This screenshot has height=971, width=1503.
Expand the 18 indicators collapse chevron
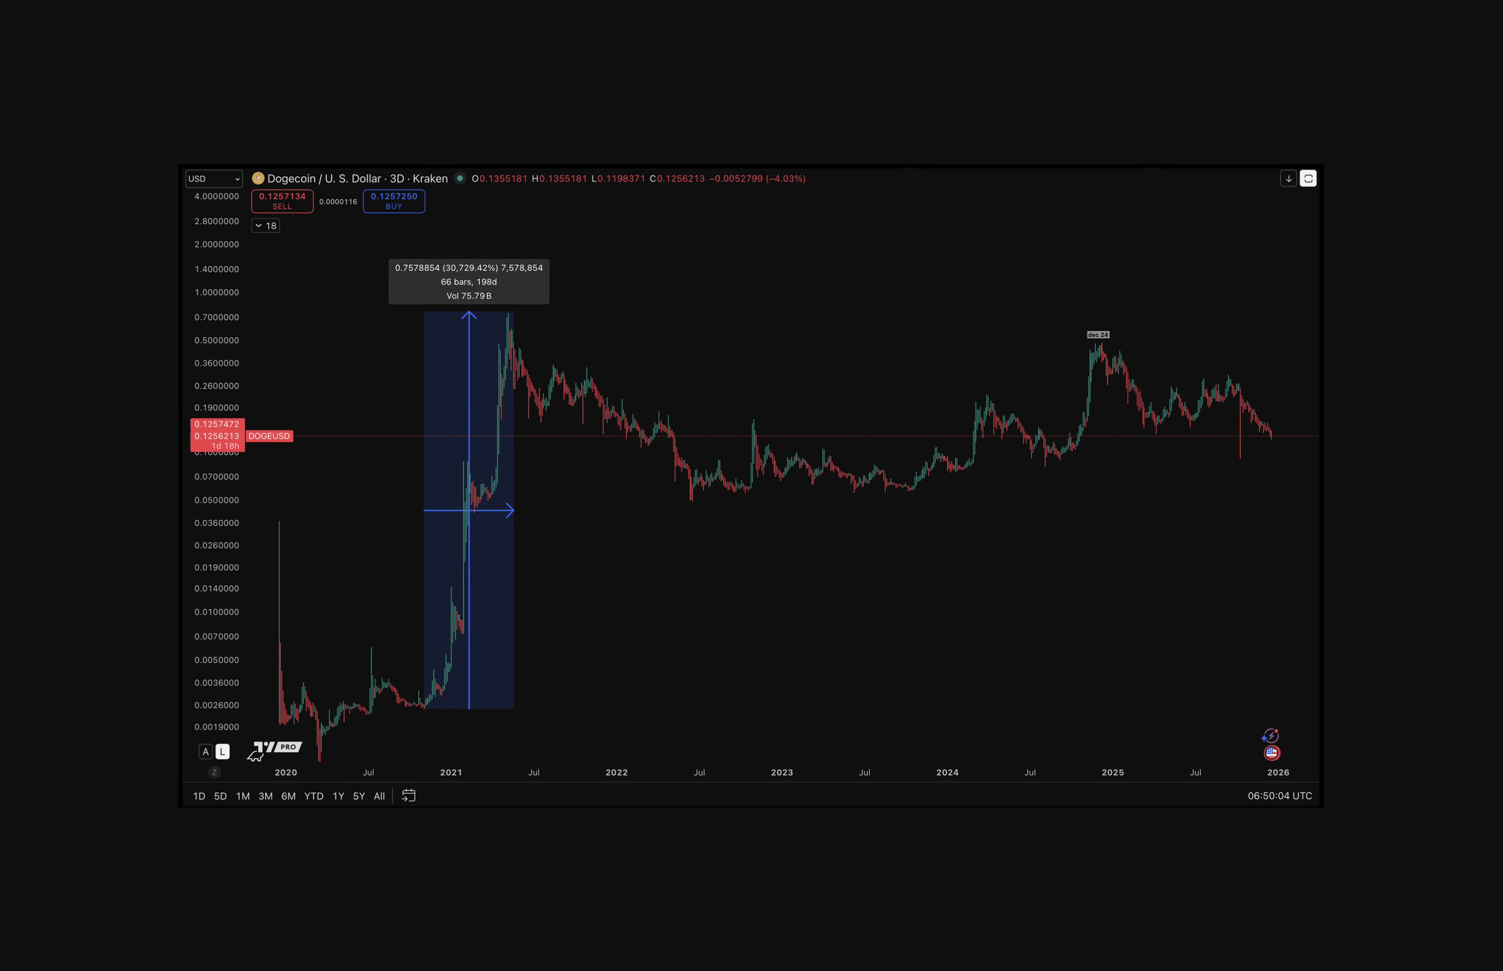(266, 226)
